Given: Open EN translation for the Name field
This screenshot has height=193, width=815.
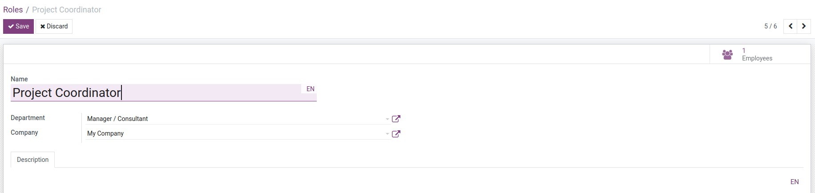Looking at the screenshot, I should [310, 89].
